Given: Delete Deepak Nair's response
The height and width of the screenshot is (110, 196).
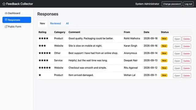Looking at the screenshot, I should (x=187, y=61).
